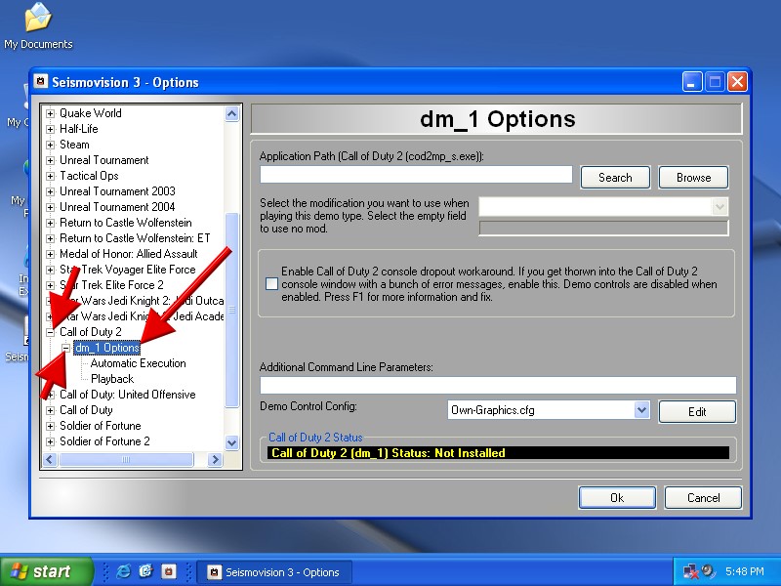781x586 pixels.
Task: Open the Demo Control Config dropdown
Action: point(641,410)
